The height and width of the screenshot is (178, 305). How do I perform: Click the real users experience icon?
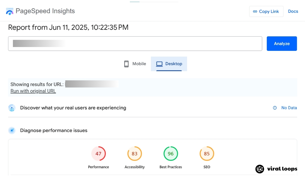click(x=12, y=108)
